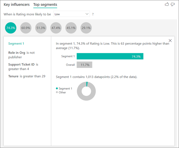179x148 pixels.
Task: Click the Other gray legend marker
Action: point(57,93)
